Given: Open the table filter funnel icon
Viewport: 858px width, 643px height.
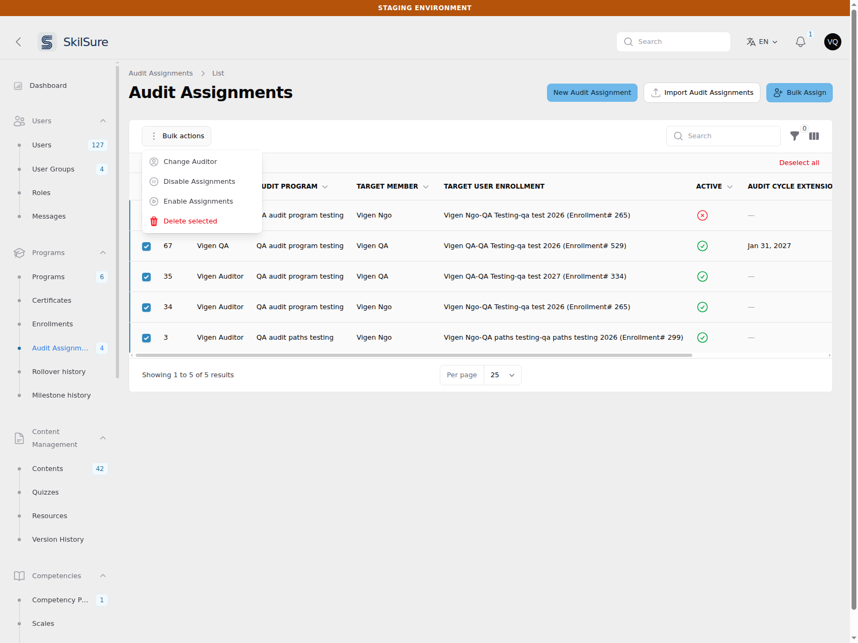Looking at the screenshot, I should pyautogui.click(x=795, y=136).
